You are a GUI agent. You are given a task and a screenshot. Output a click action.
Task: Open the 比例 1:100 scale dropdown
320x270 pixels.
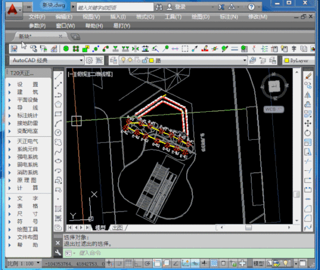23,264
